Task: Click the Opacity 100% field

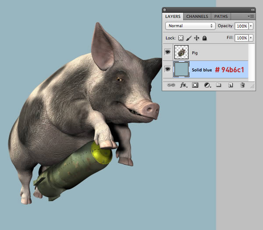Action: [x=242, y=26]
